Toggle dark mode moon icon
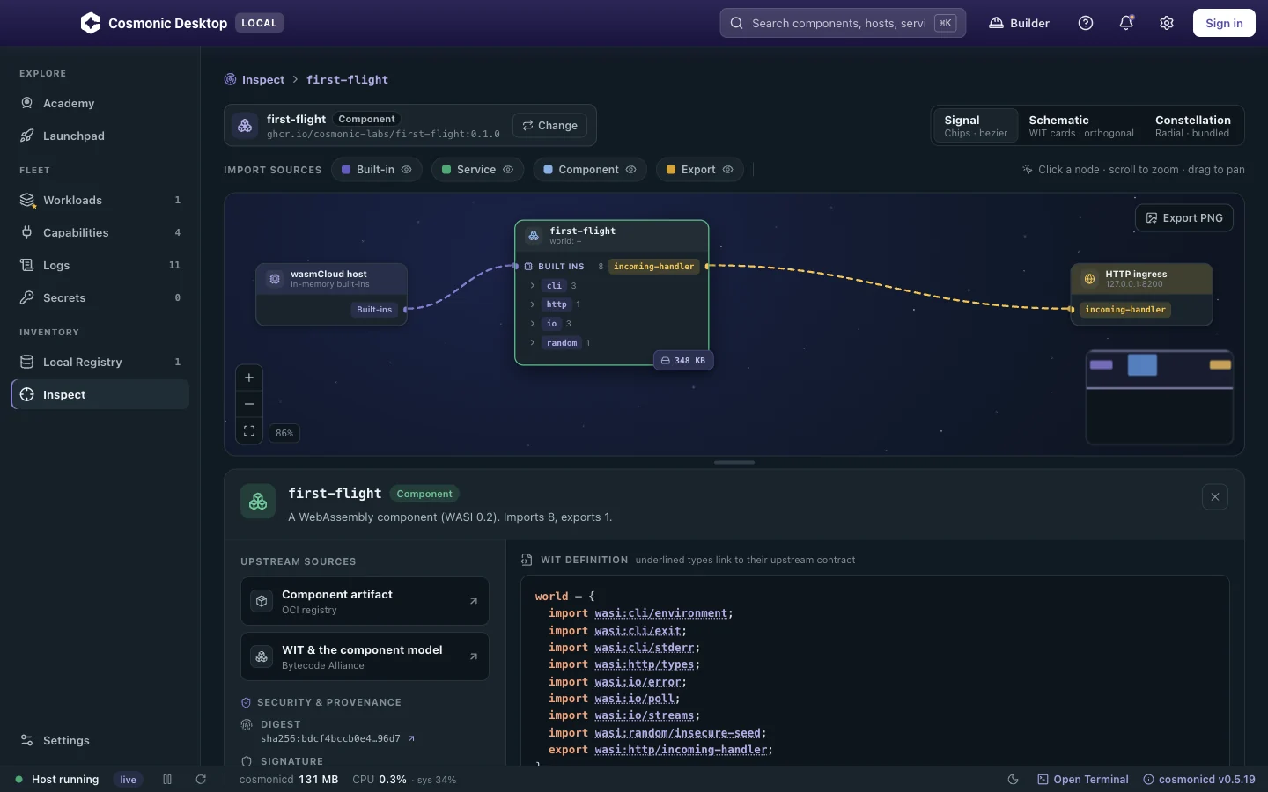1268x792 pixels. coord(1013,780)
